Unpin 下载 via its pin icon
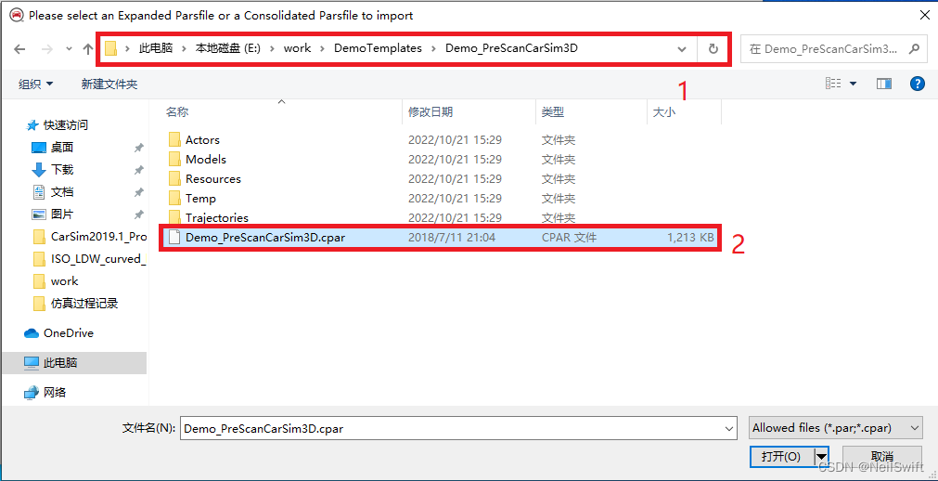 139,170
